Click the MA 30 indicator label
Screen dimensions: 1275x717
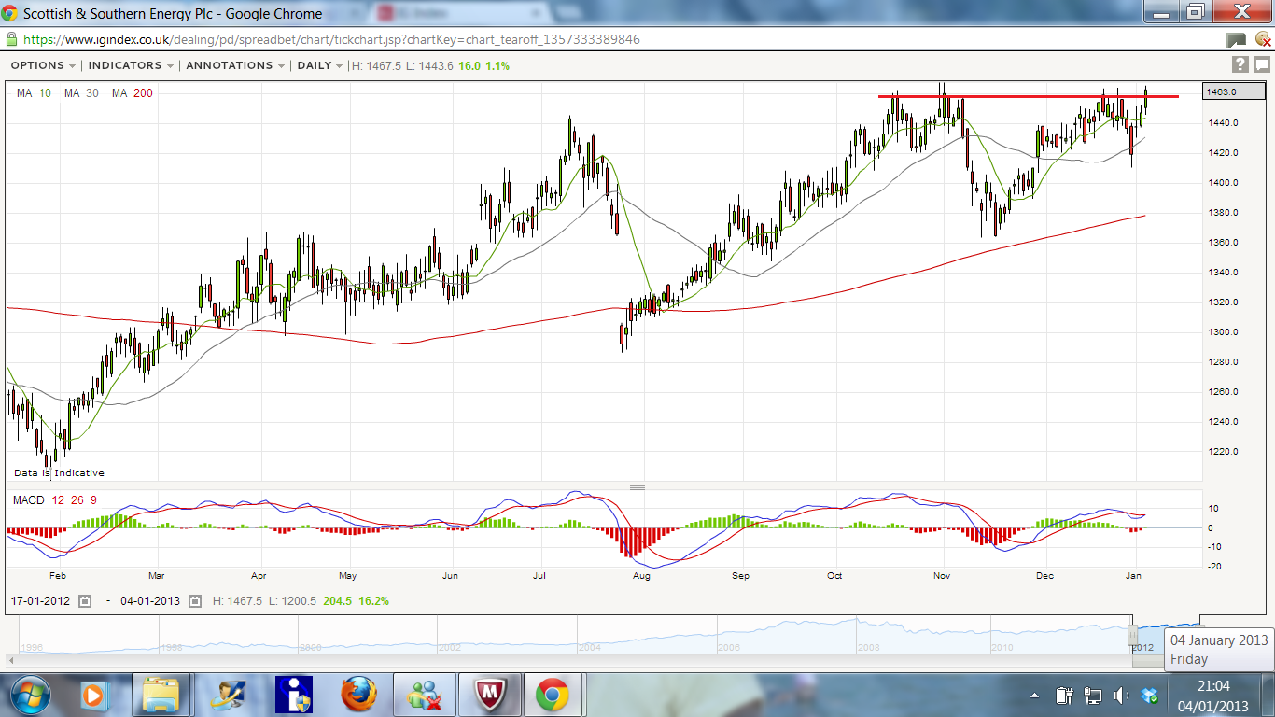(81, 92)
